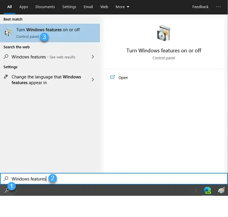Switch to the Apps search tab

(24, 7)
